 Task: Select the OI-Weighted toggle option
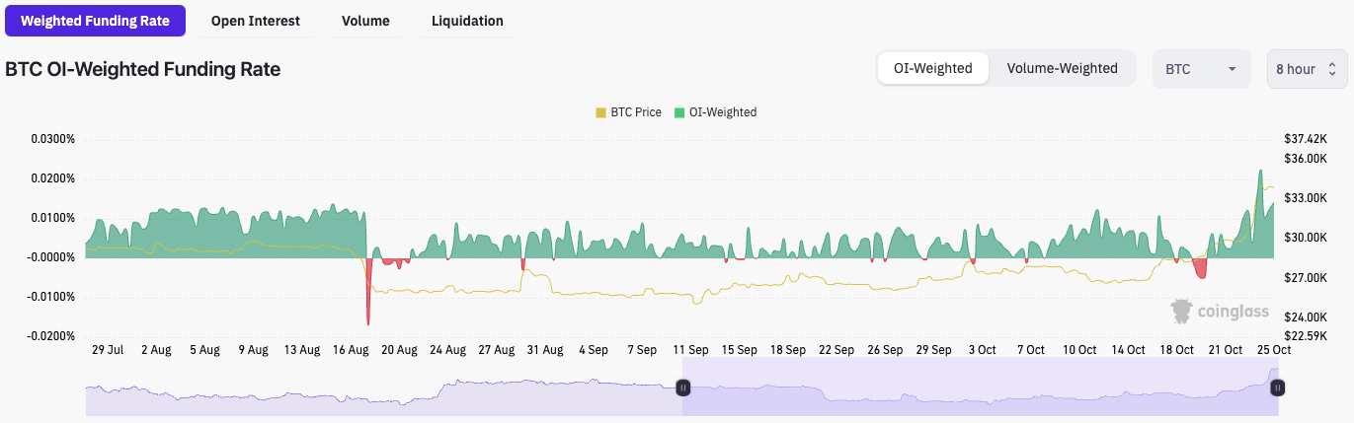point(932,68)
